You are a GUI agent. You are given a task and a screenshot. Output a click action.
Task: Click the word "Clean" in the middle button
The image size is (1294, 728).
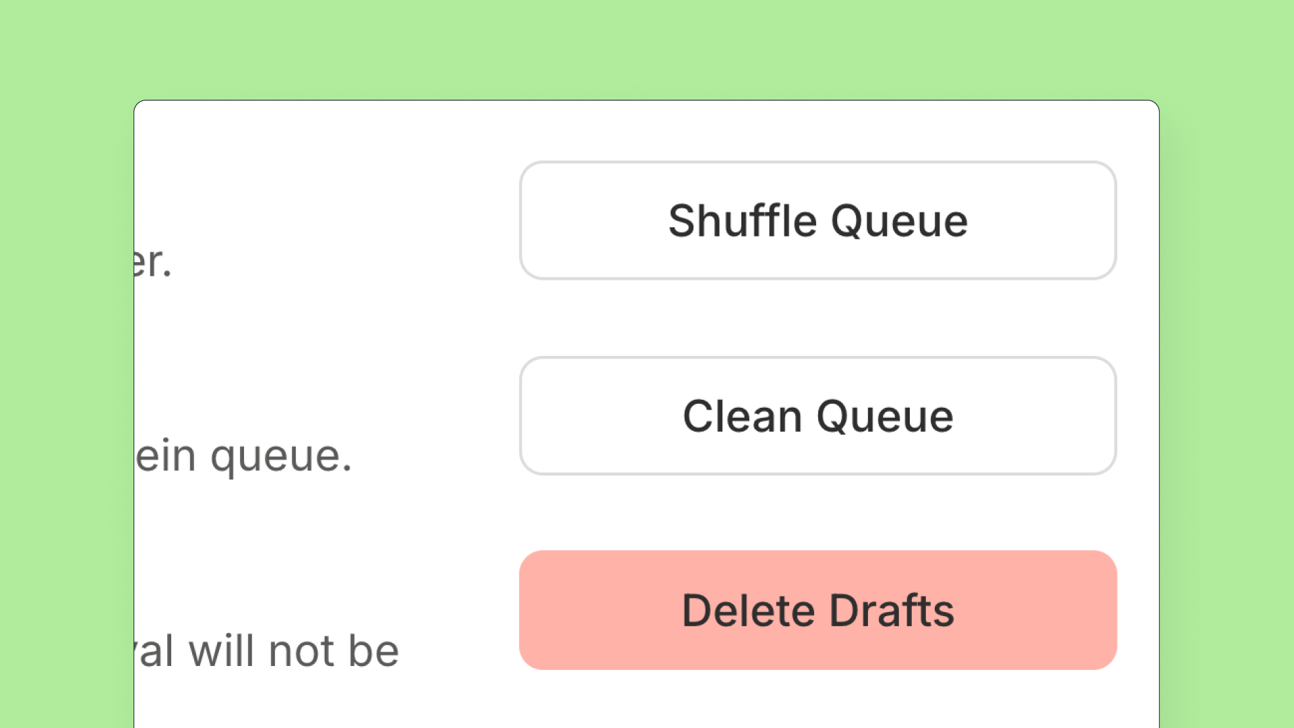(x=742, y=416)
